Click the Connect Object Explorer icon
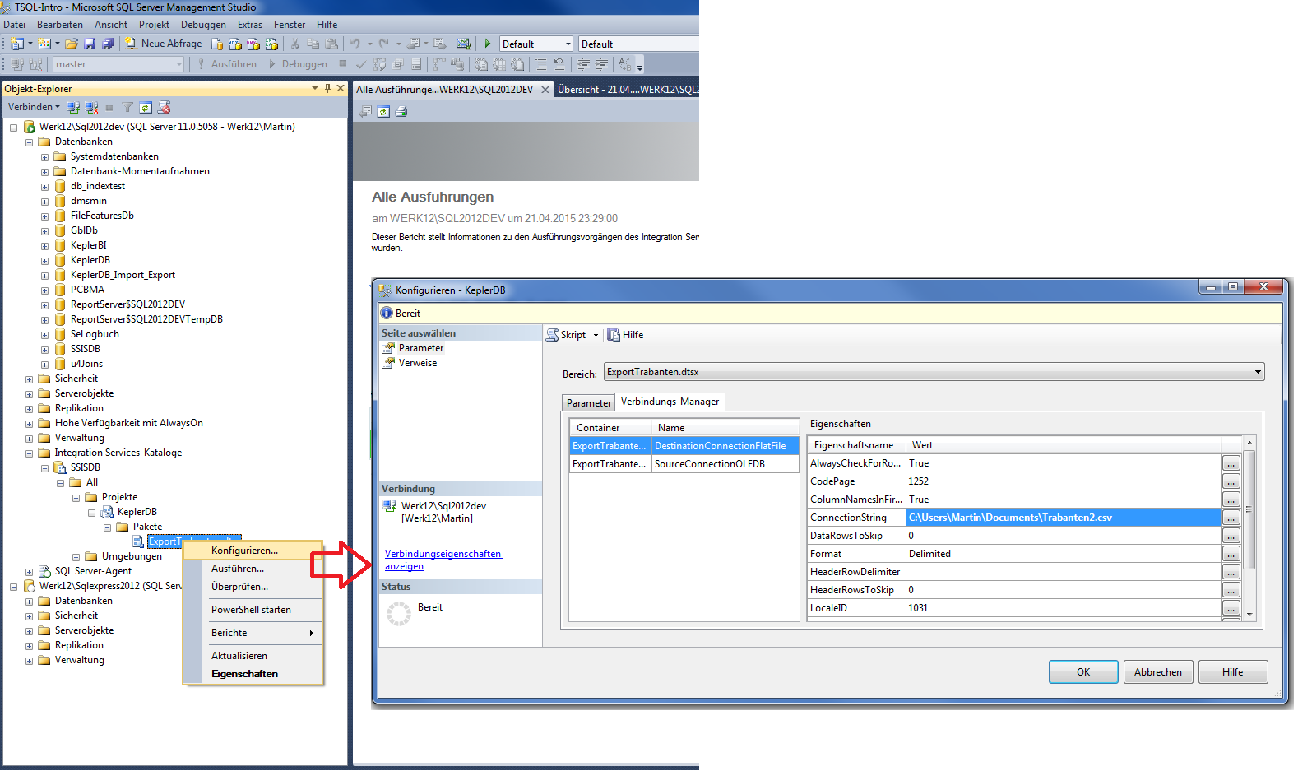This screenshot has height=776, width=1298. click(74, 107)
